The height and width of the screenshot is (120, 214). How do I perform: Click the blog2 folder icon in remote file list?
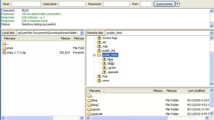[x=89, y=105]
